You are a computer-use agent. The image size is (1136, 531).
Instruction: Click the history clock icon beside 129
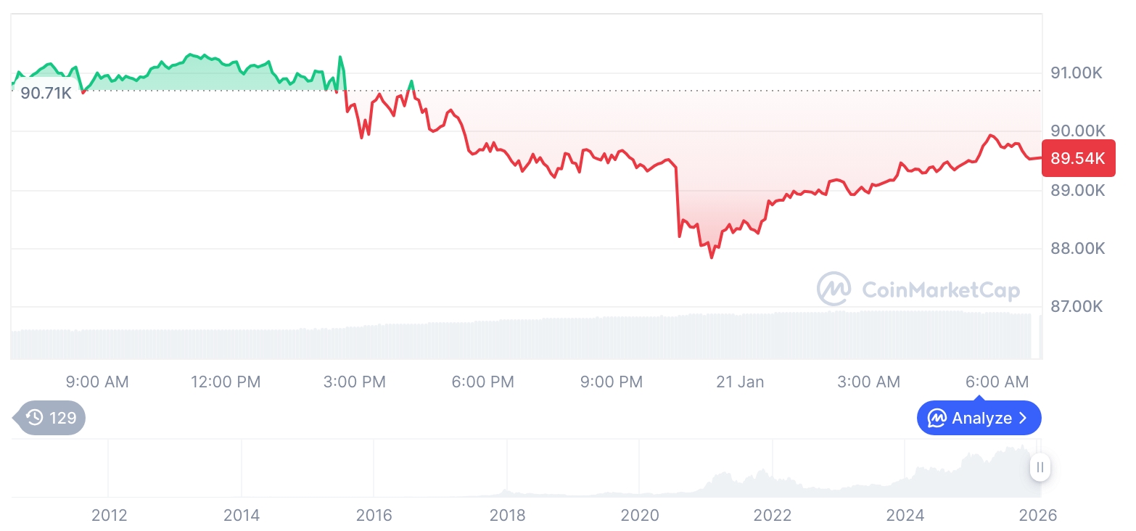34,417
